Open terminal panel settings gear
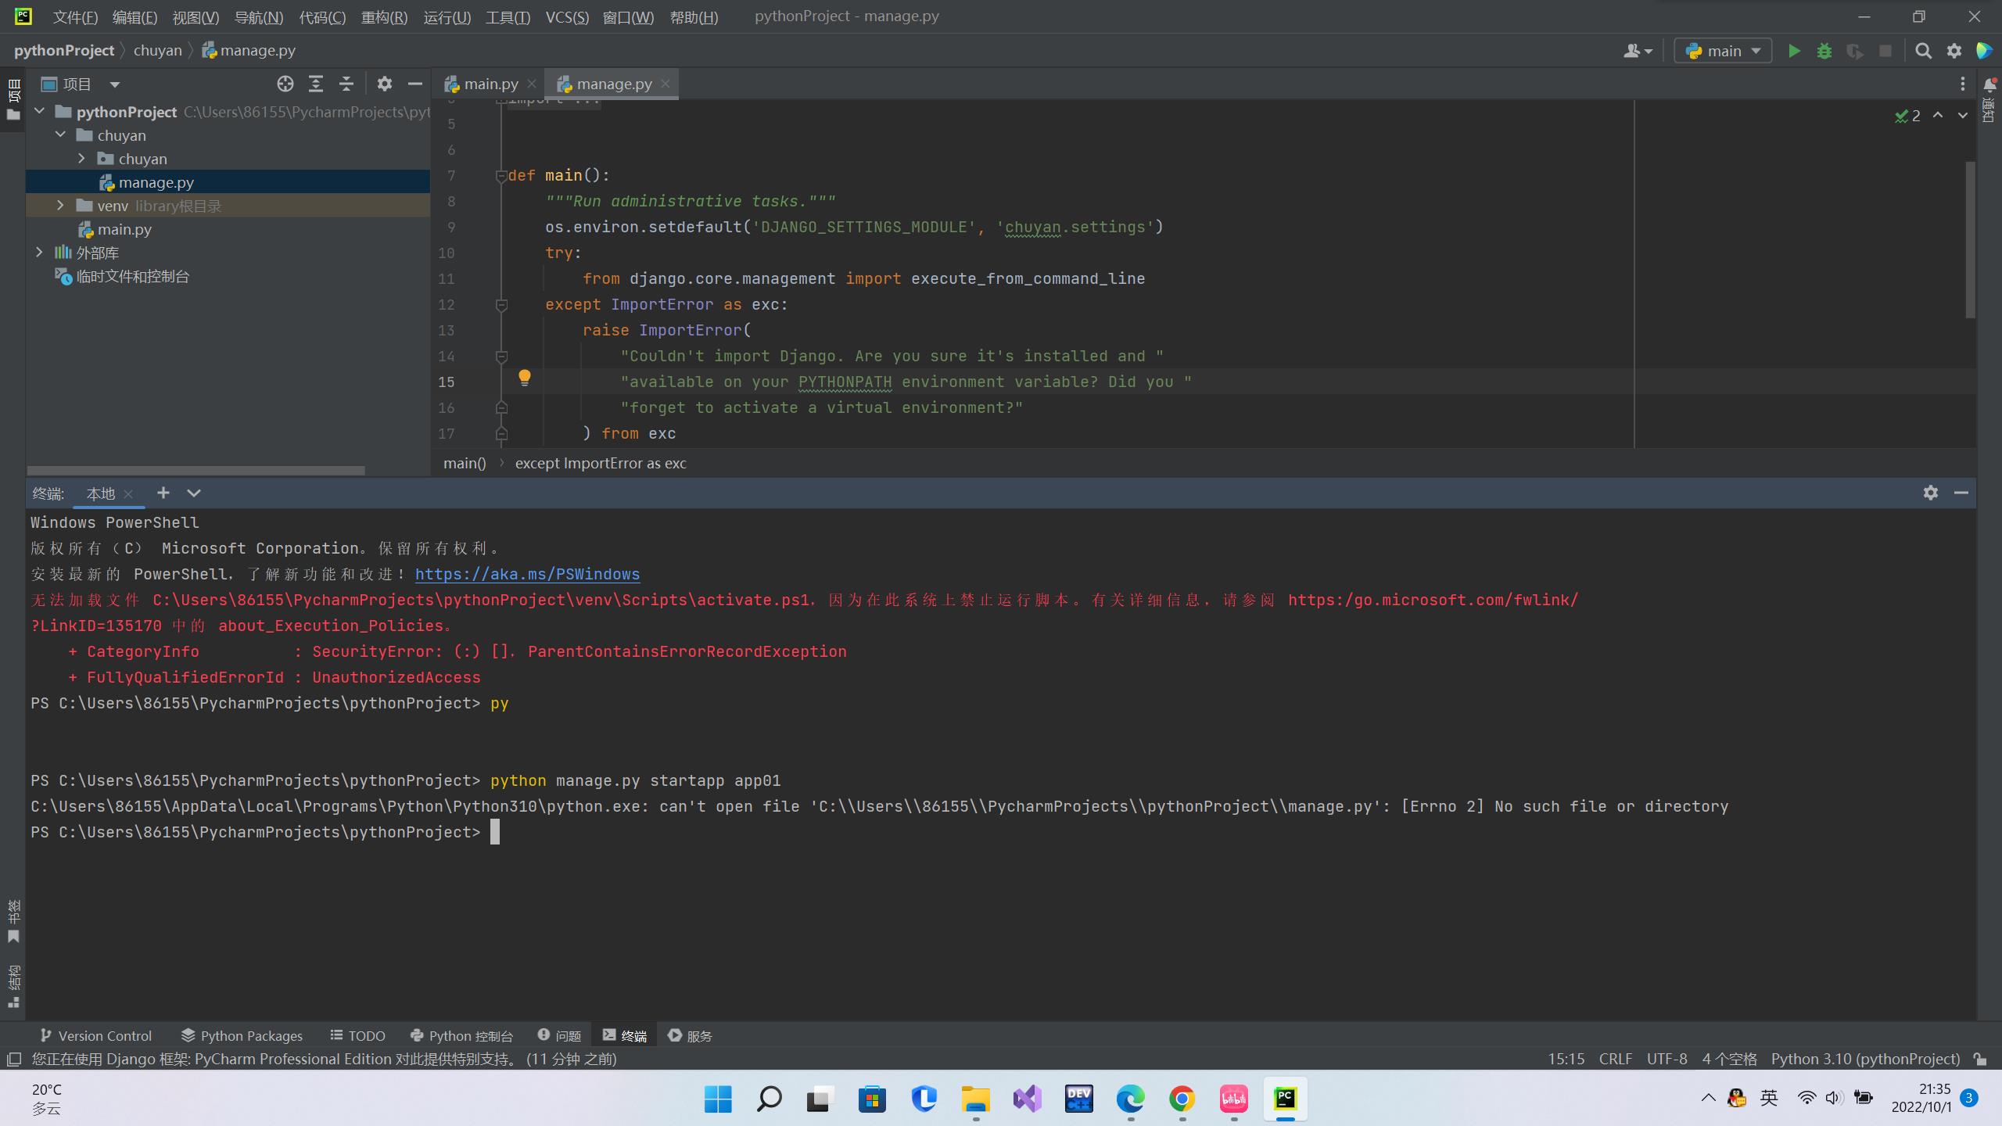The height and width of the screenshot is (1126, 2002). [1931, 493]
